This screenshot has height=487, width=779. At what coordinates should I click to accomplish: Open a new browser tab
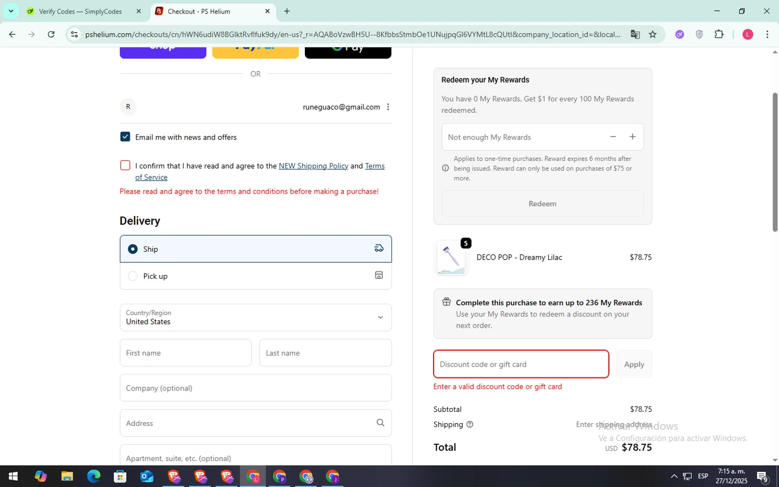(x=287, y=11)
